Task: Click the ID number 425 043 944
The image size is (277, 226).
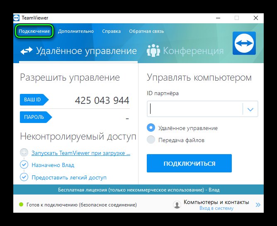Action: (102, 101)
